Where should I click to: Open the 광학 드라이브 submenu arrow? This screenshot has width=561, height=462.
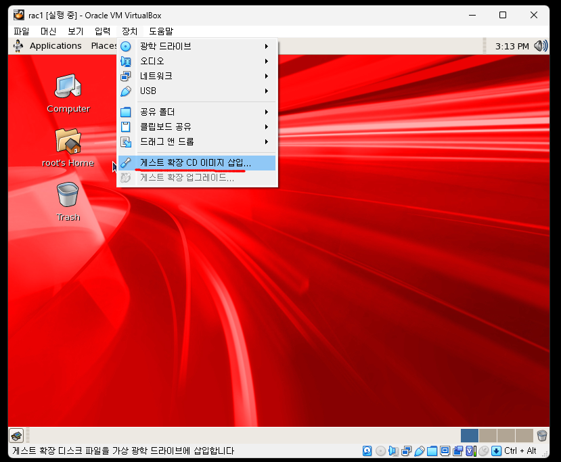pos(267,47)
